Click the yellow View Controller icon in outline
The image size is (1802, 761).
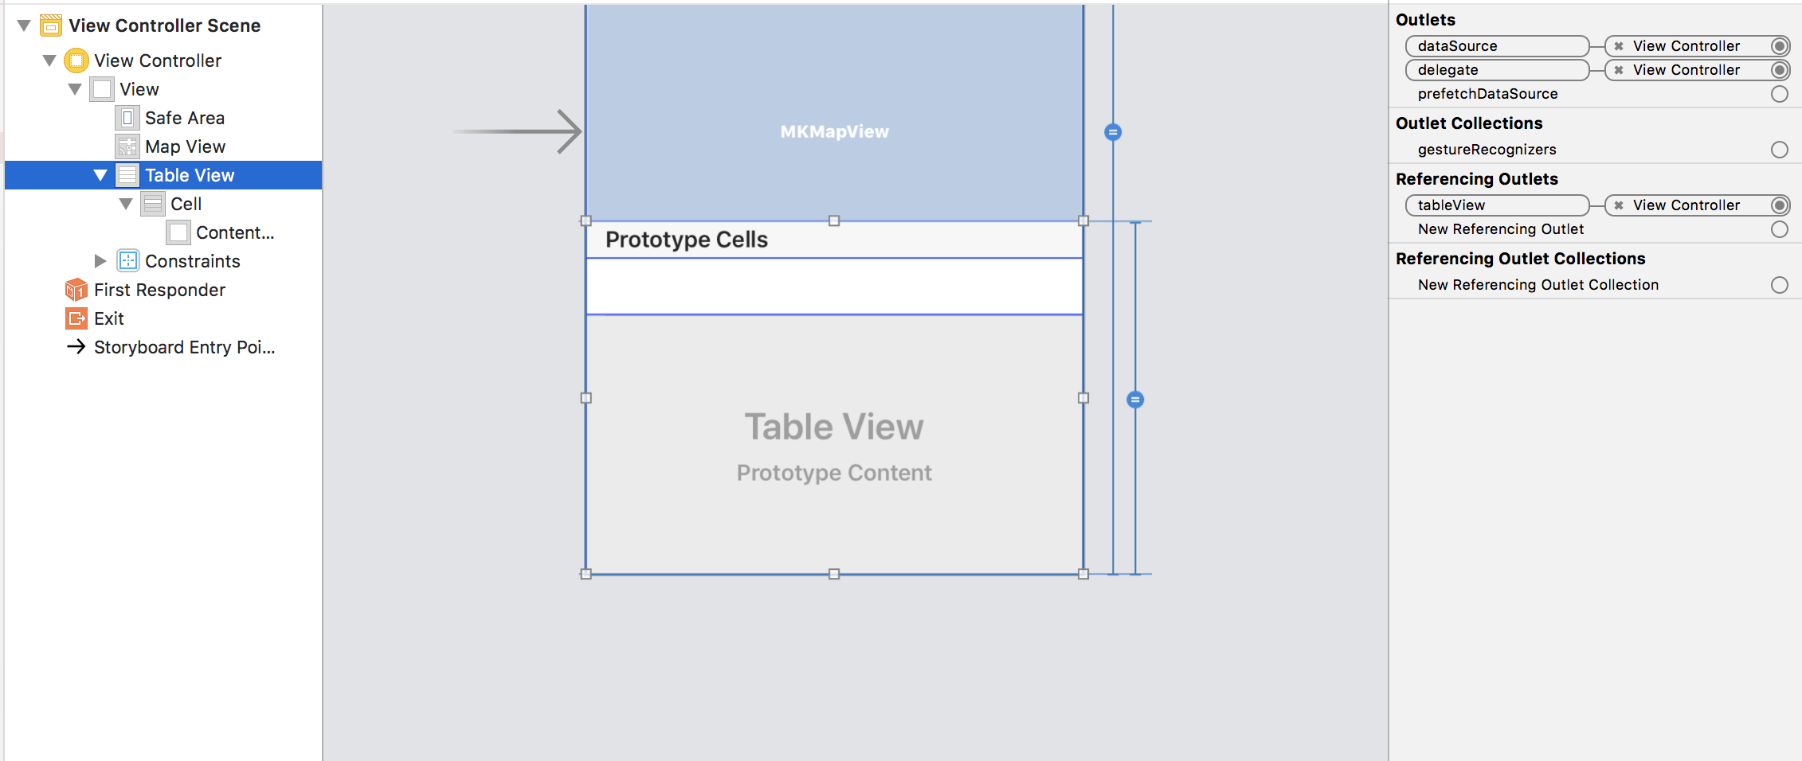(76, 60)
